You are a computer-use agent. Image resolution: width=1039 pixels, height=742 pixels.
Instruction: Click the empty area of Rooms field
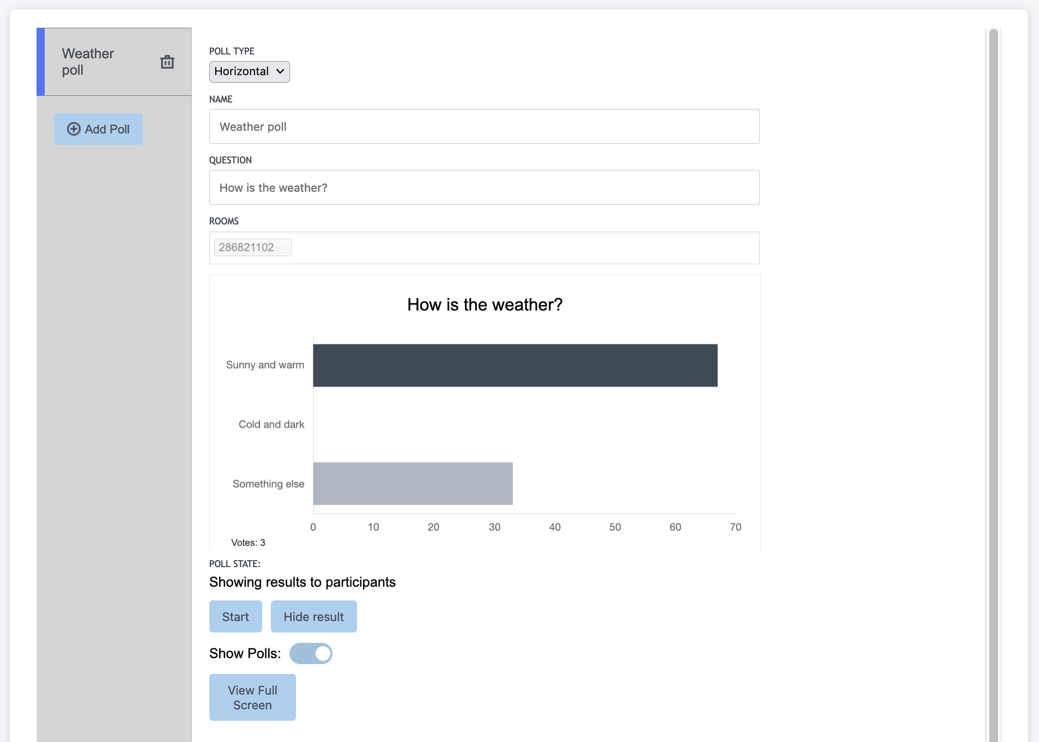[523, 248]
